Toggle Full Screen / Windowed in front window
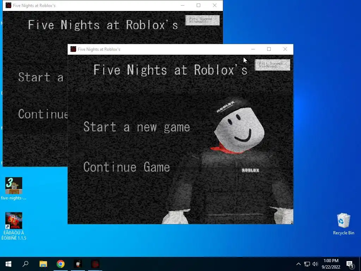Screen dimensions: 361x271 click(273, 65)
